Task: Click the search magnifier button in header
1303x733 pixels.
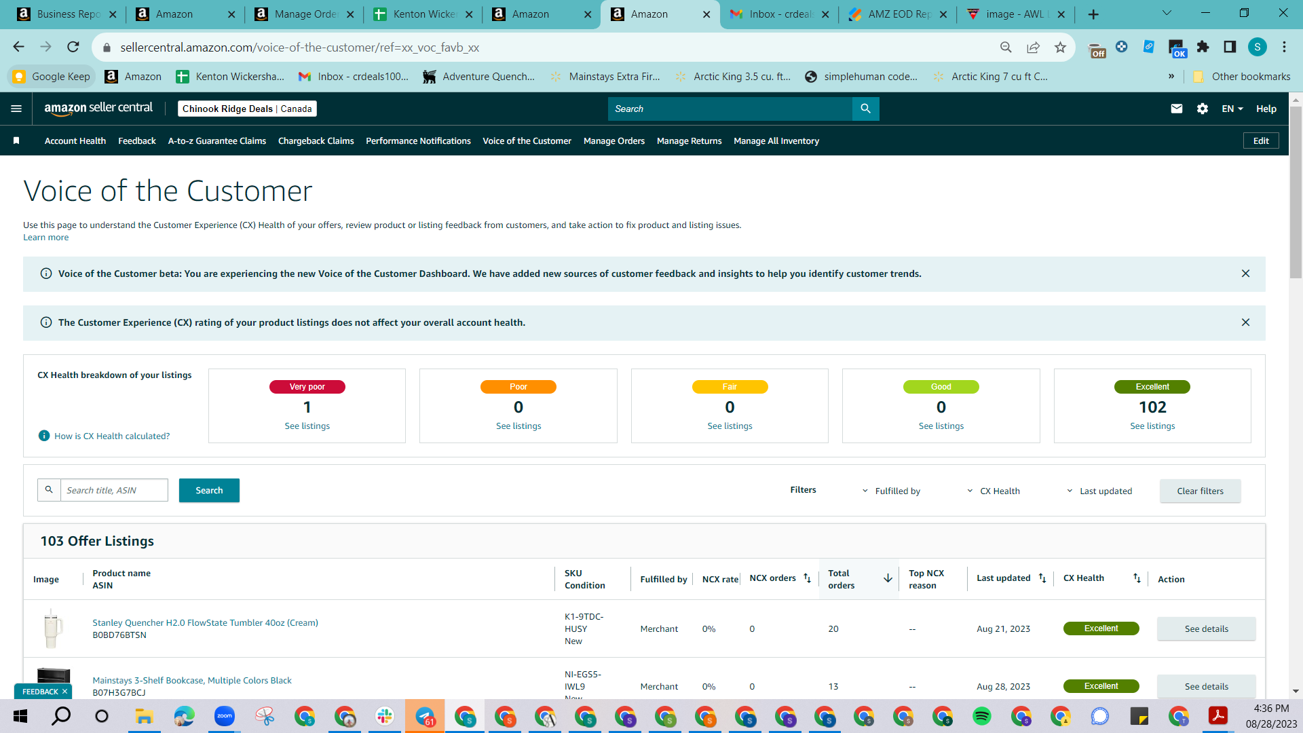Action: pos(865,109)
